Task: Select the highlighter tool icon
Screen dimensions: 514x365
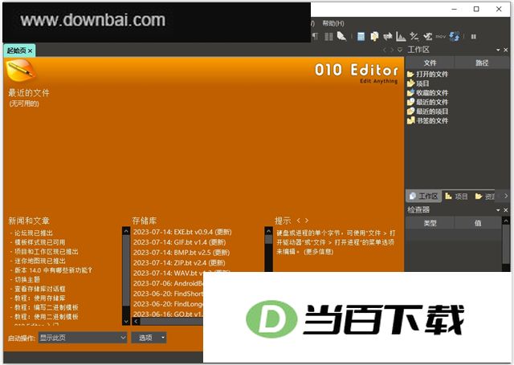Action: tap(341, 36)
